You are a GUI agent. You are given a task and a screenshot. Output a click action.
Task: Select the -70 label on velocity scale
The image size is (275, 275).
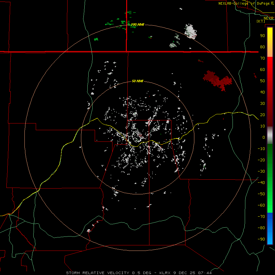pyautogui.click(x=261, y=217)
